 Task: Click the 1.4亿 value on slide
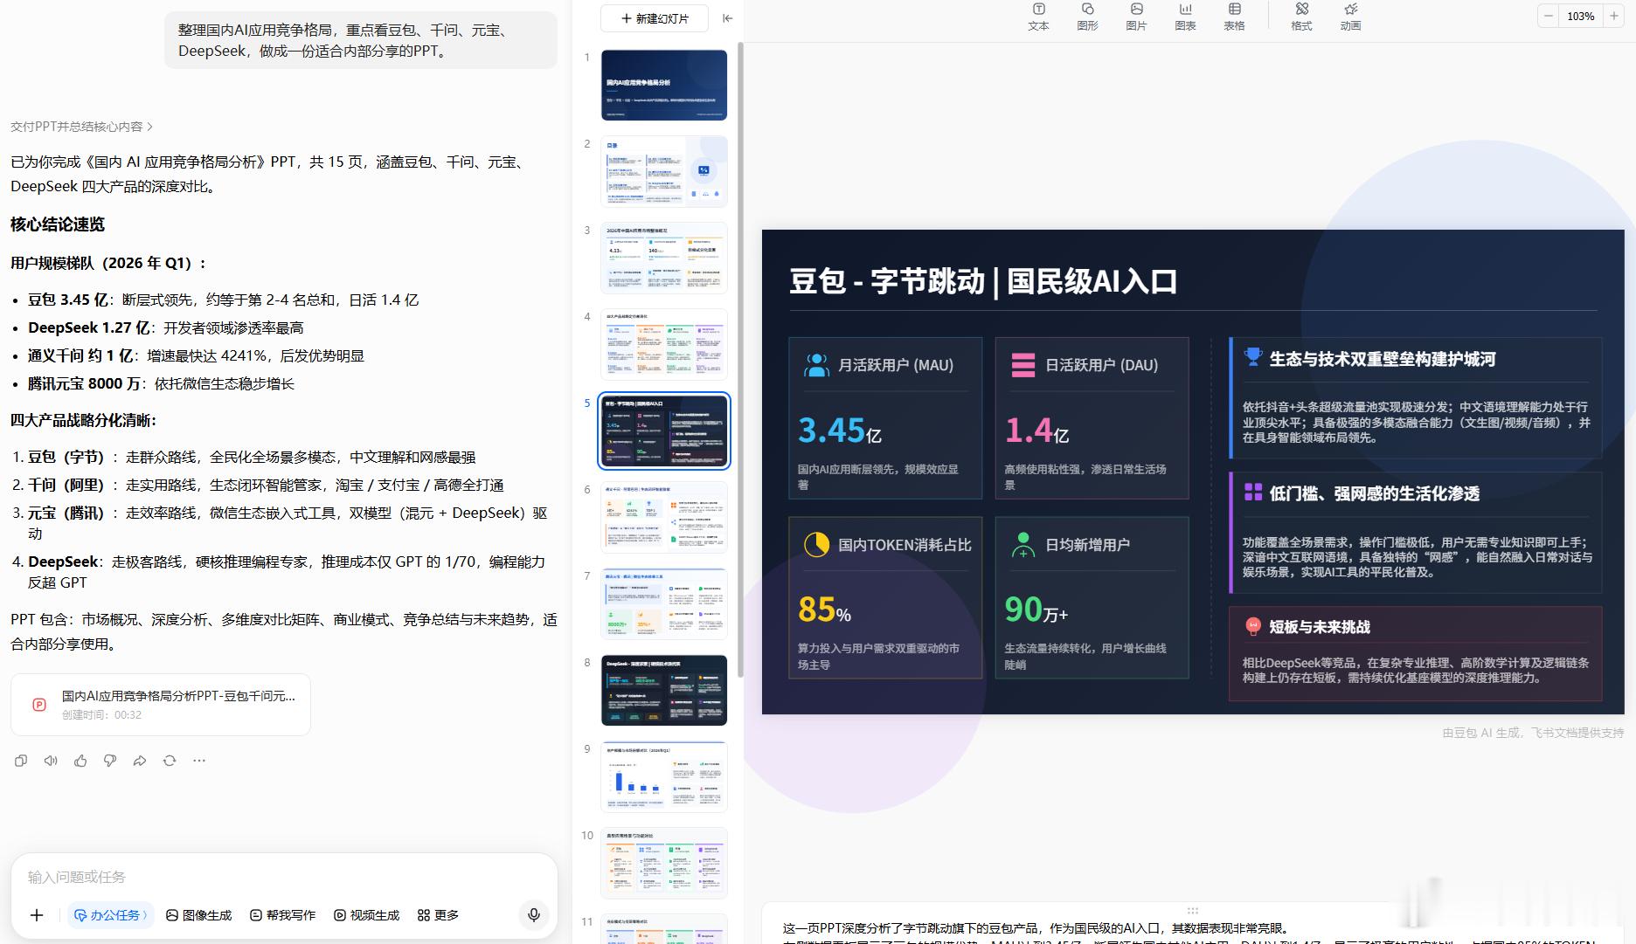tap(1036, 430)
